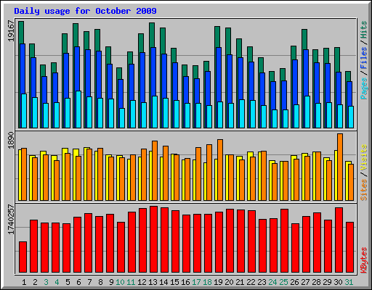372x290 pixels.
Task: Click day label 6 on x-axis
Action: coord(78,282)
